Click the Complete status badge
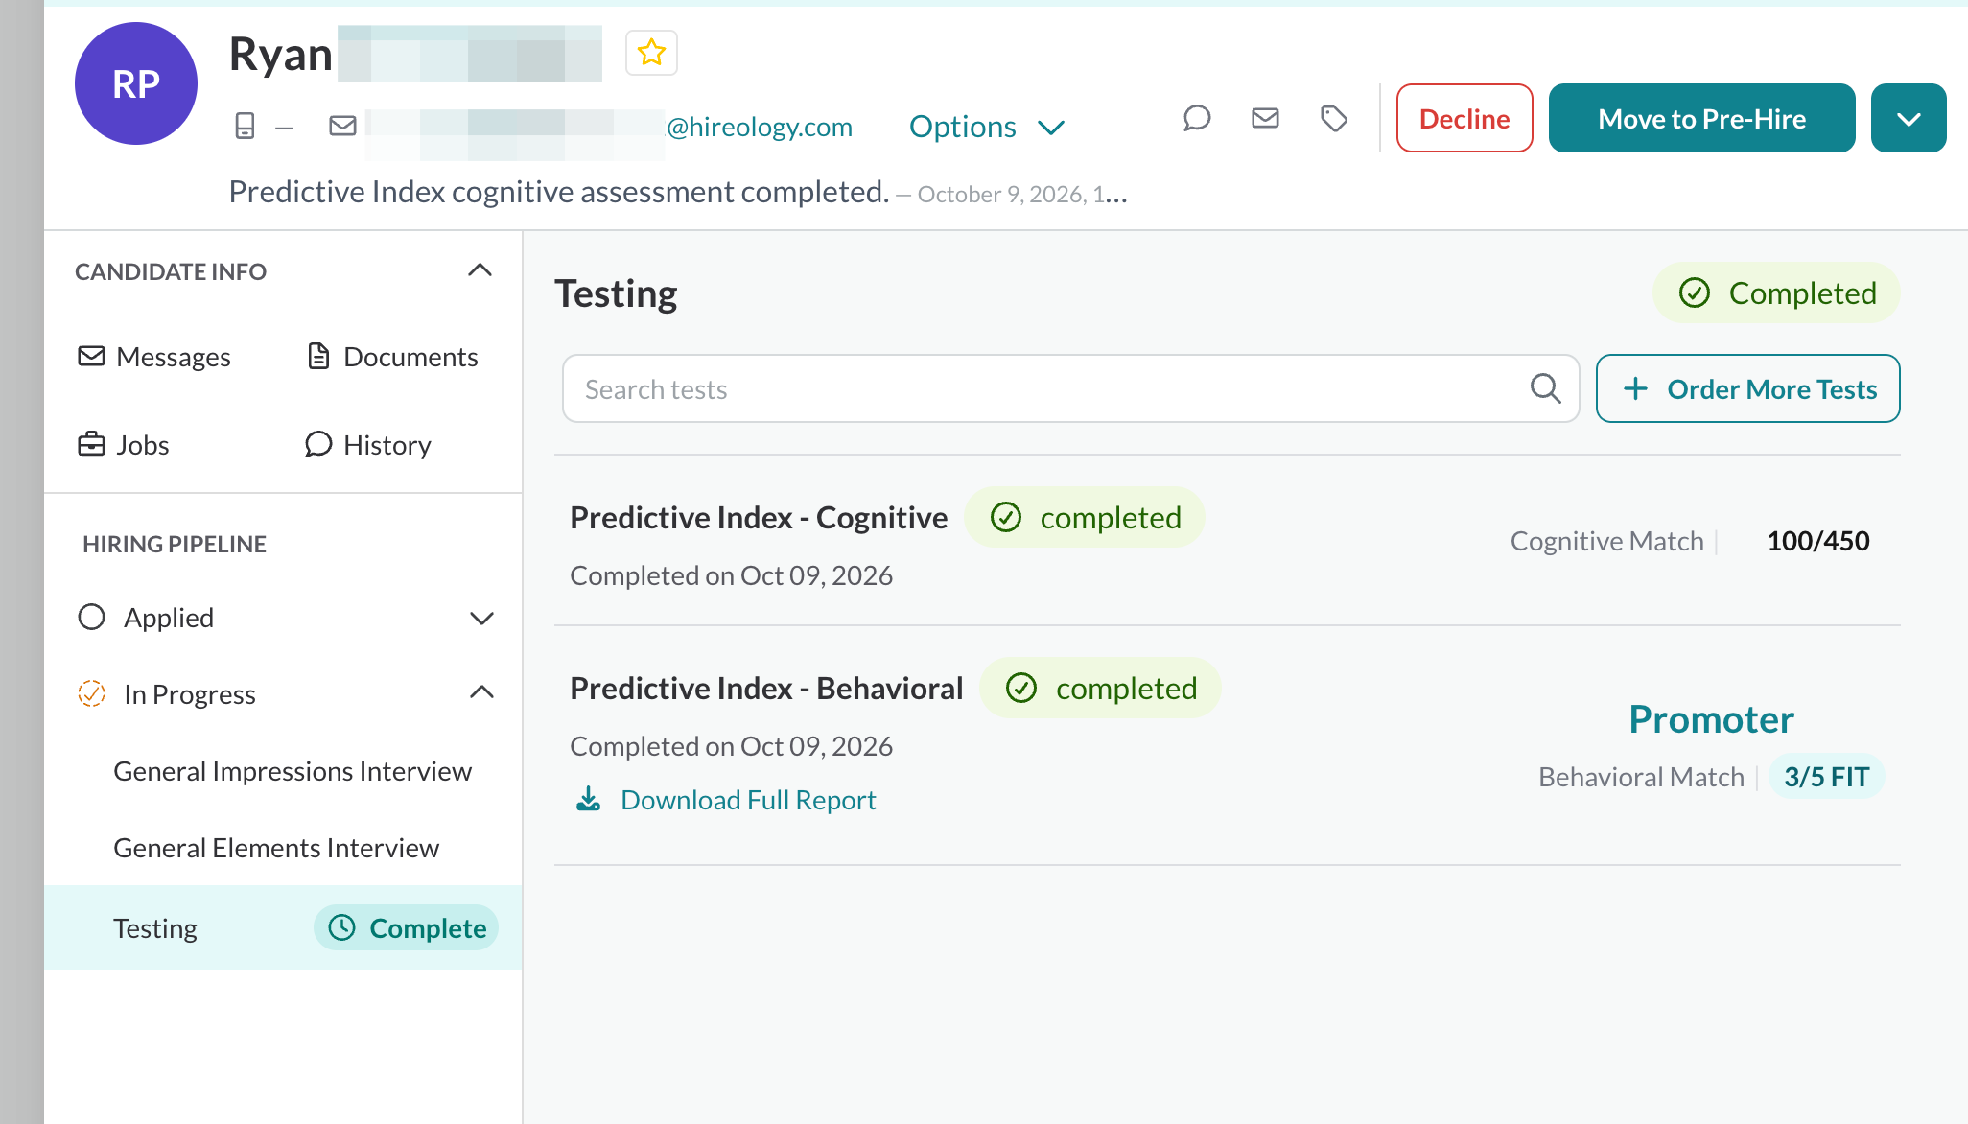Viewport: 1968px width, 1124px height. pyautogui.click(x=406, y=927)
